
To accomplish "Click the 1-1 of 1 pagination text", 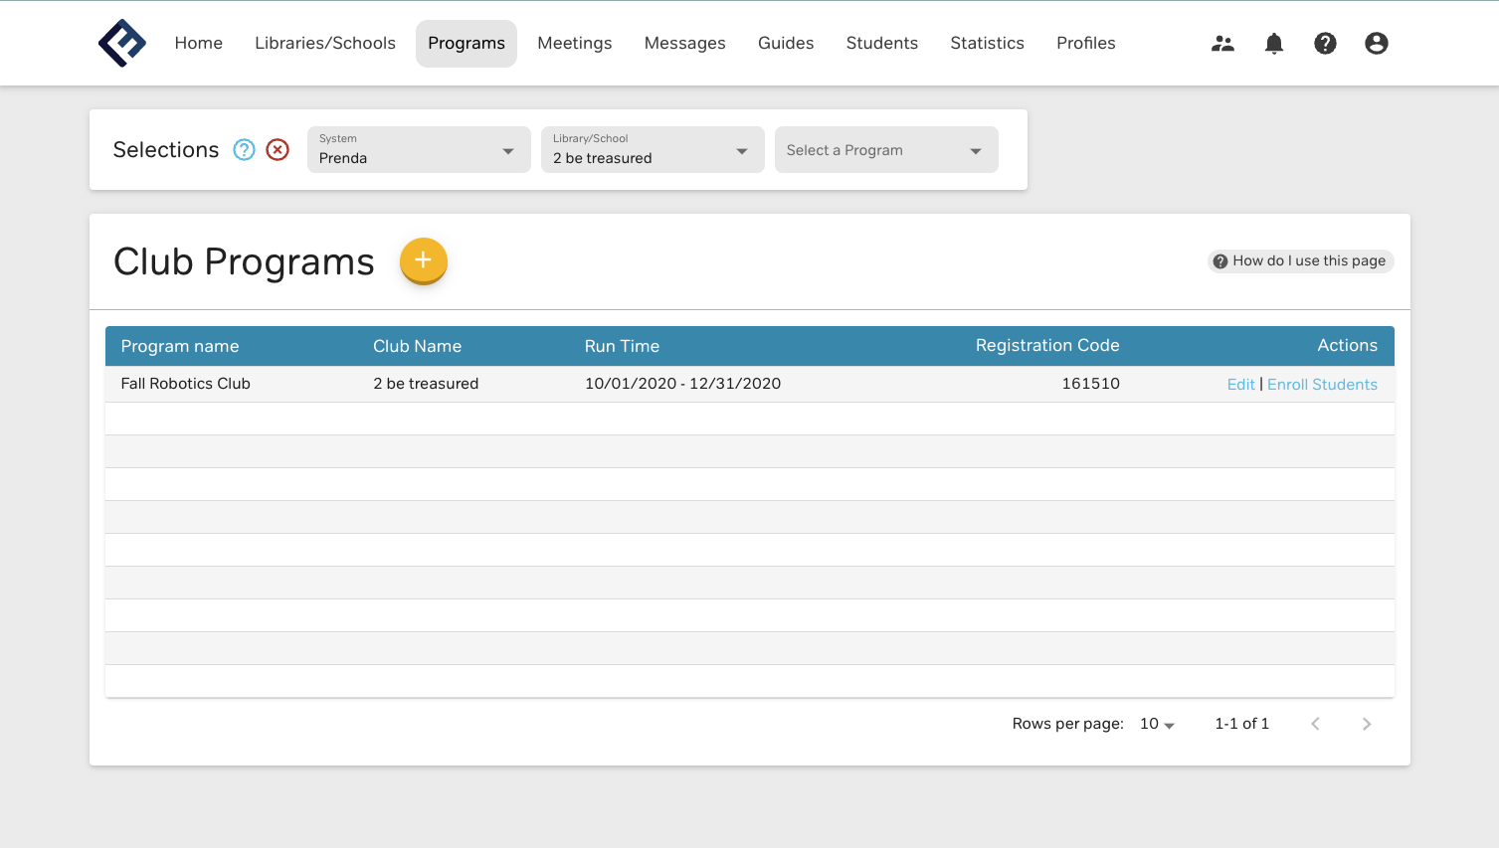I will pyautogui.click(x=1241, y=724).
